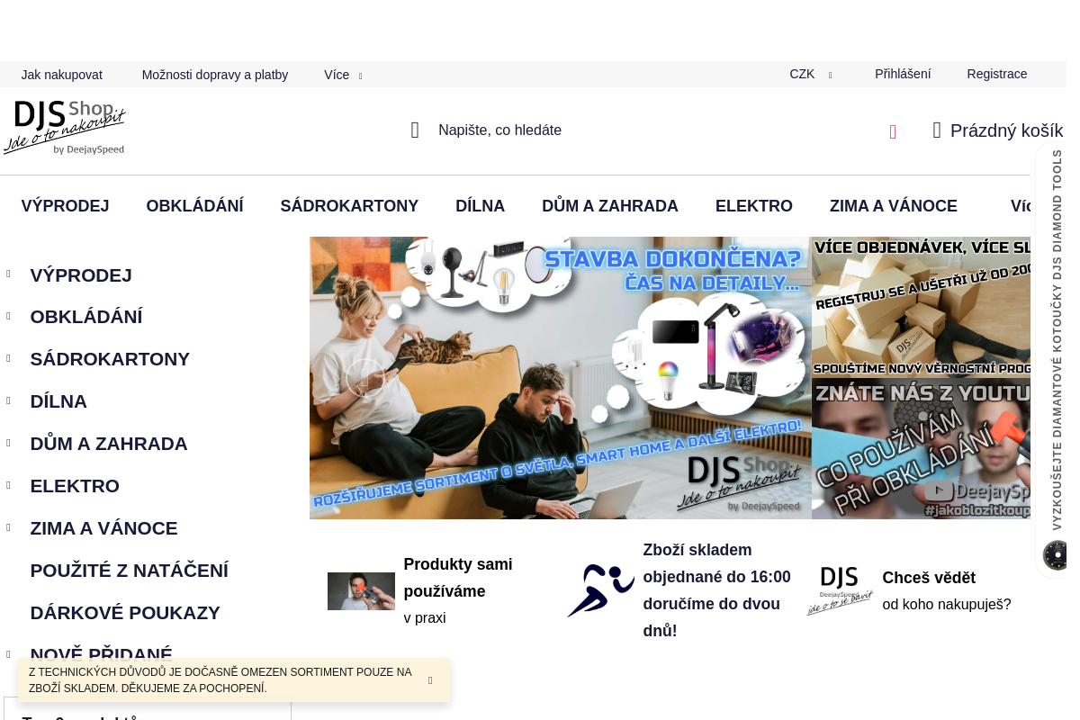
Task: Open the SÁDROKARTONY navigation menu item
Action: coord(349,206)
